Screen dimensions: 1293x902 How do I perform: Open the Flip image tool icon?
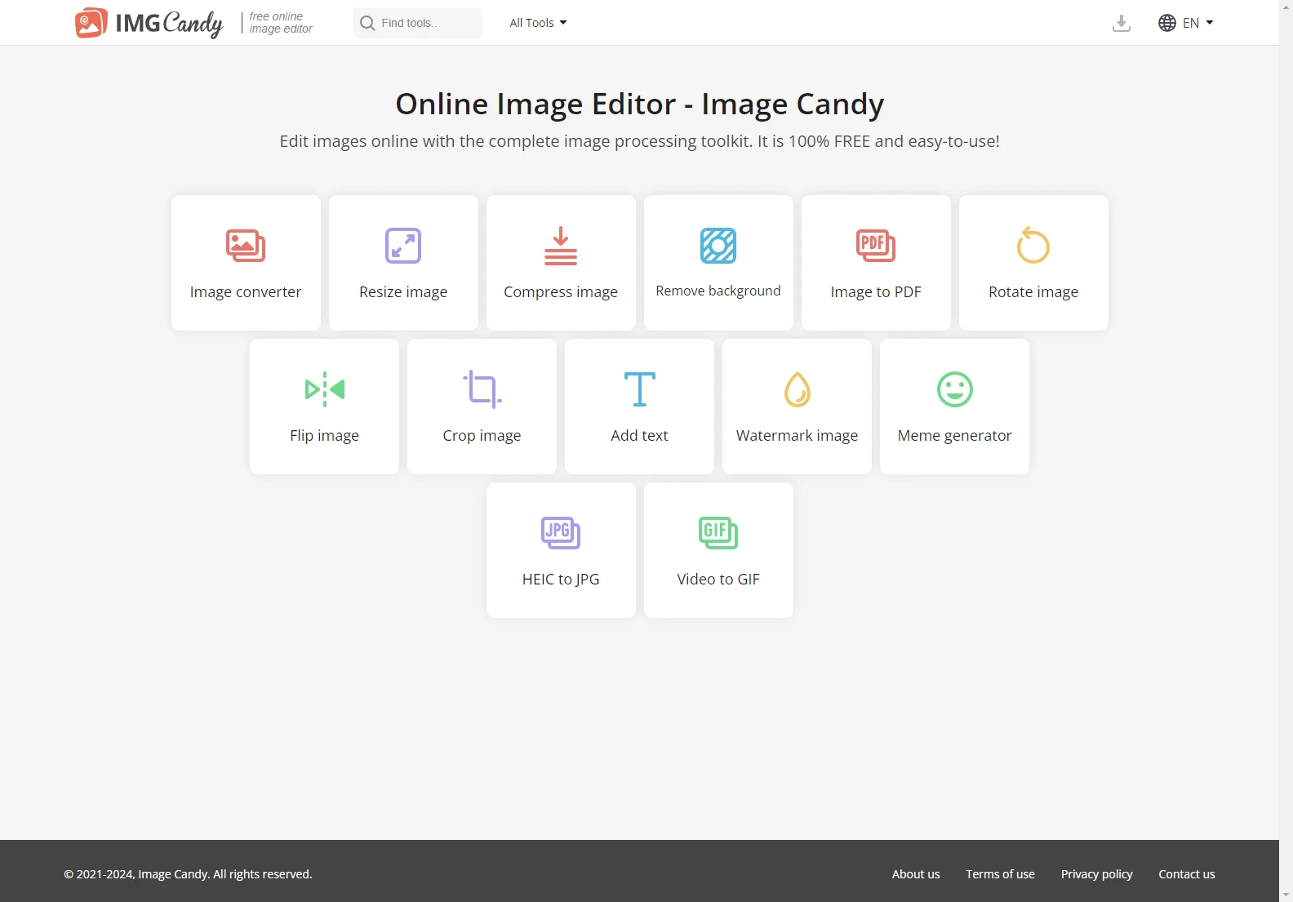coord(325,389)
